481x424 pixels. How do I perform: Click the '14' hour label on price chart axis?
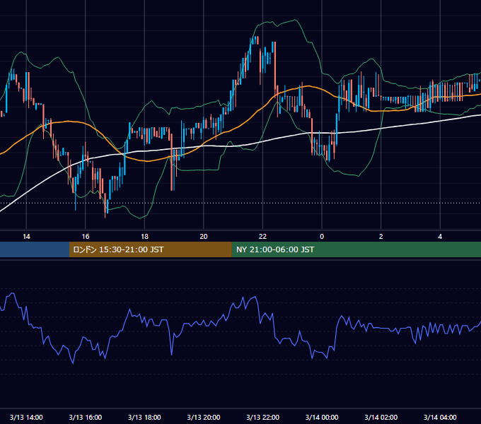pos(26,237)
